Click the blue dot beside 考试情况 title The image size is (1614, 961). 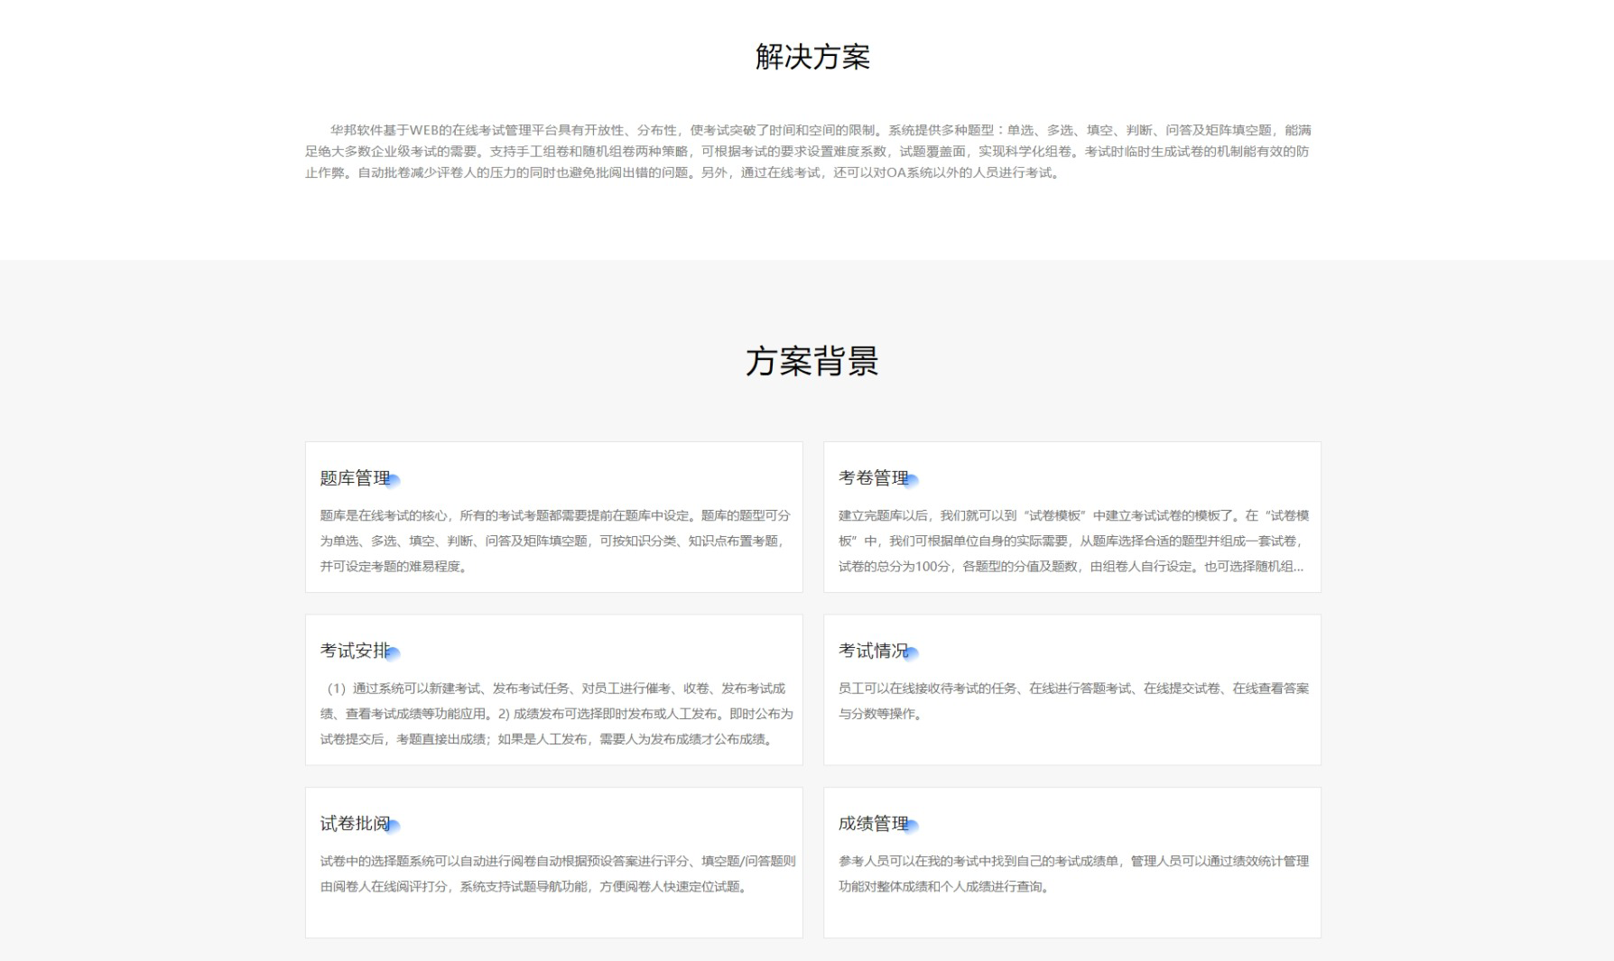coord(911,653)
